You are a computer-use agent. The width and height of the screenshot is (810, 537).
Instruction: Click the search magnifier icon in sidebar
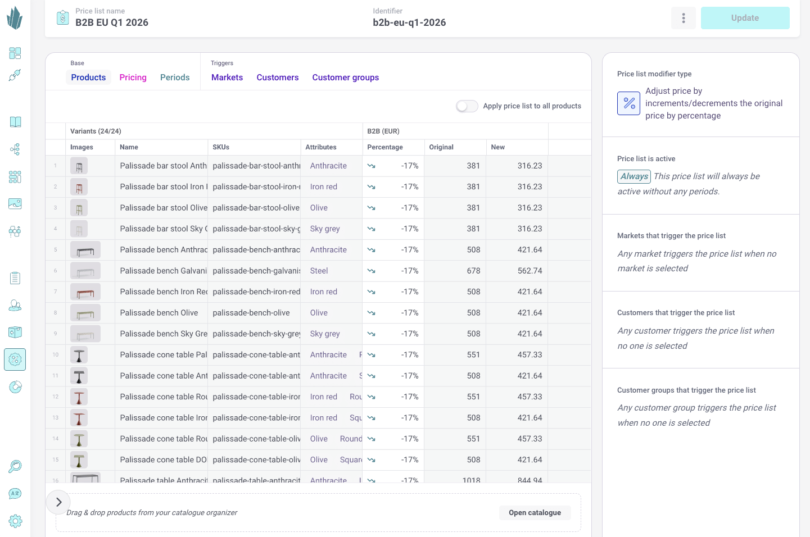pos(15,466)
